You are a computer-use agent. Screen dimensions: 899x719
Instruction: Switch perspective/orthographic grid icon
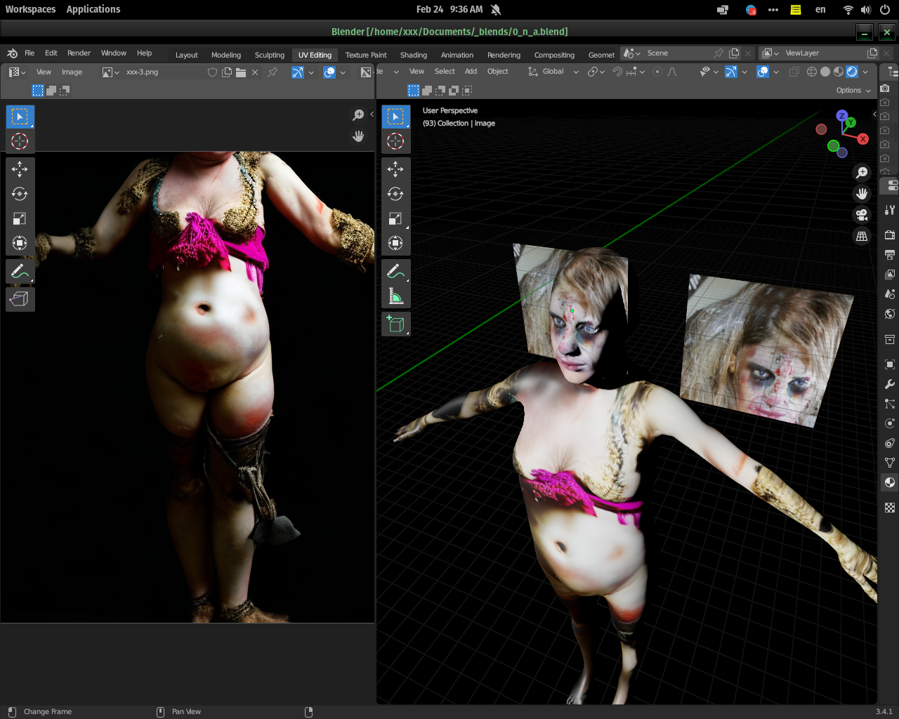tap(862, 236)
